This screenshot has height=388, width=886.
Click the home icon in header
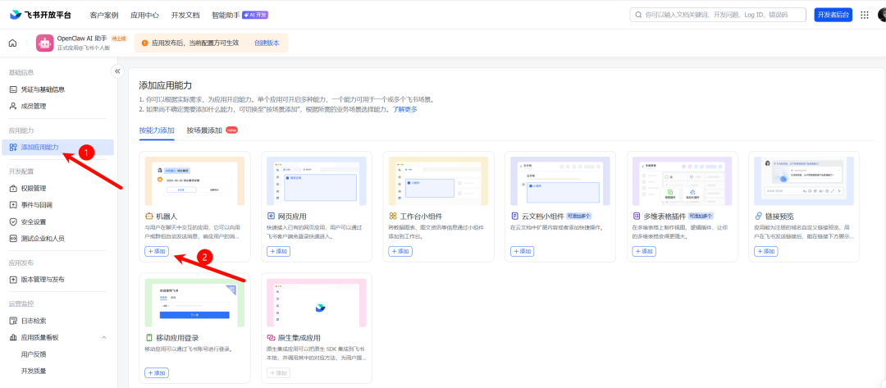(x=13, y=43)
